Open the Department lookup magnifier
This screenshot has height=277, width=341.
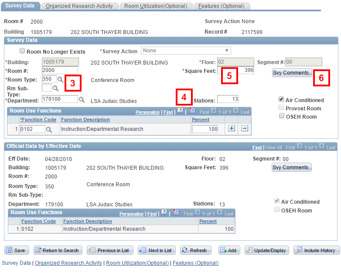[x=82, y=99]
